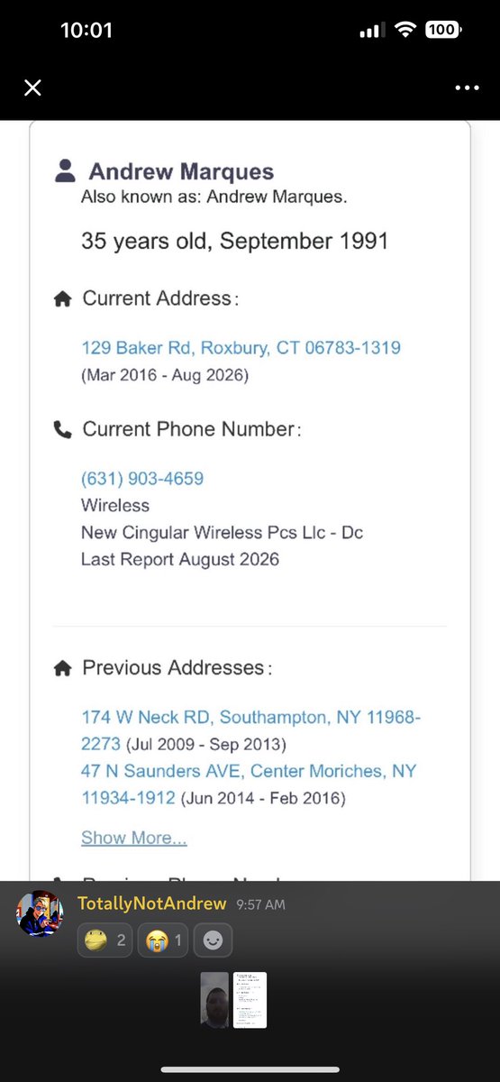Tap the phone icon next to Current Phone Number
Viewport: 500px width, 1082px height.
[x=62, y=430]
